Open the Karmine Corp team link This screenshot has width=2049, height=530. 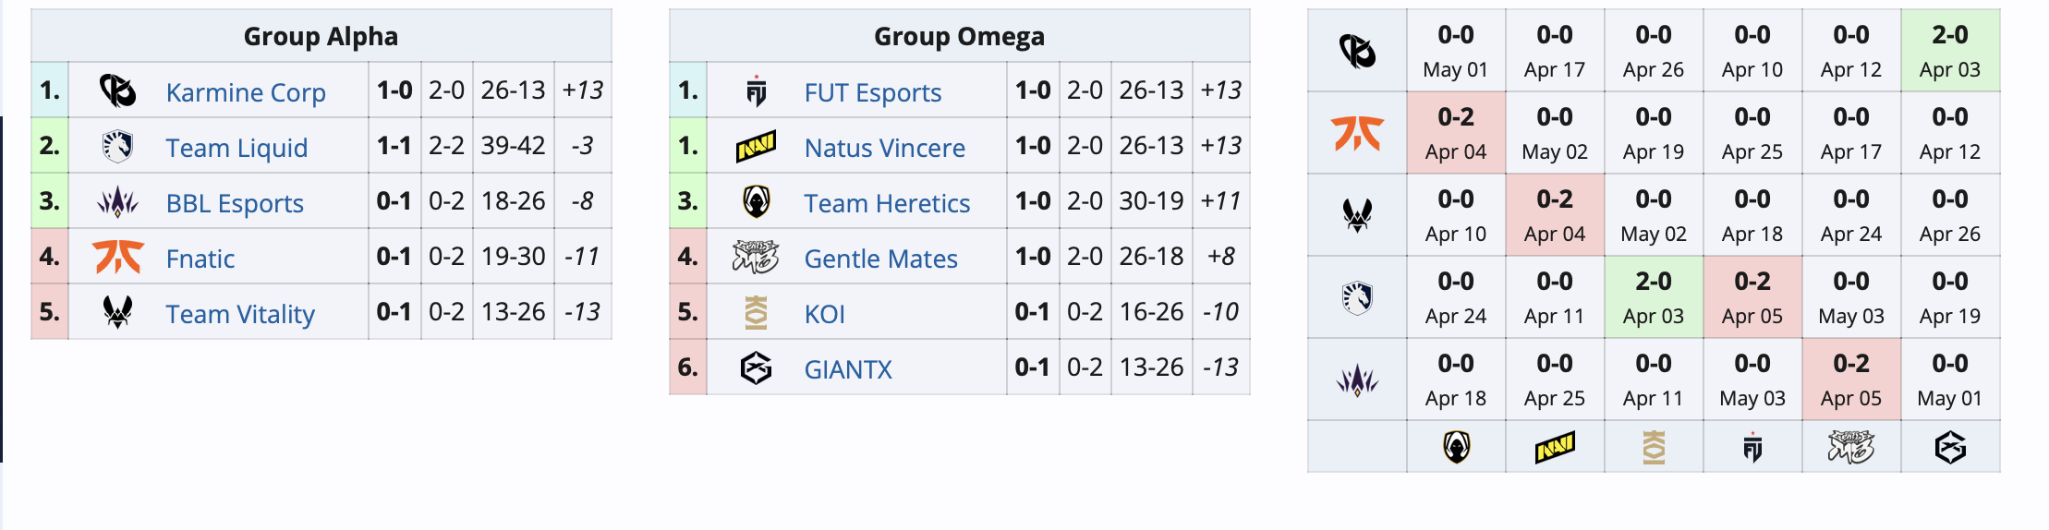pyautogui.click(x=246, y=92)
